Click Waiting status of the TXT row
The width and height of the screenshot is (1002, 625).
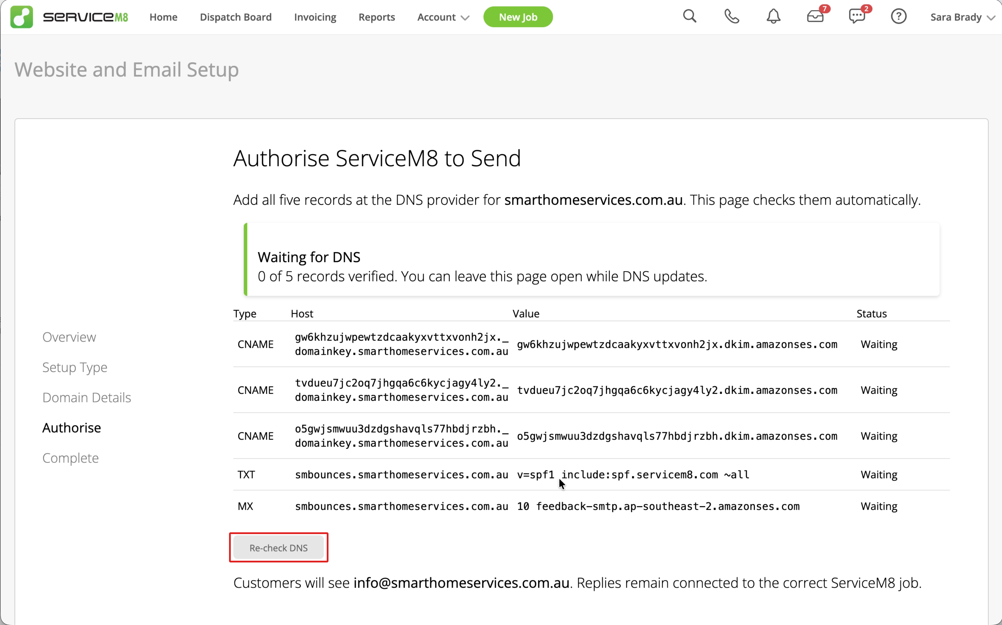point(879,474)
